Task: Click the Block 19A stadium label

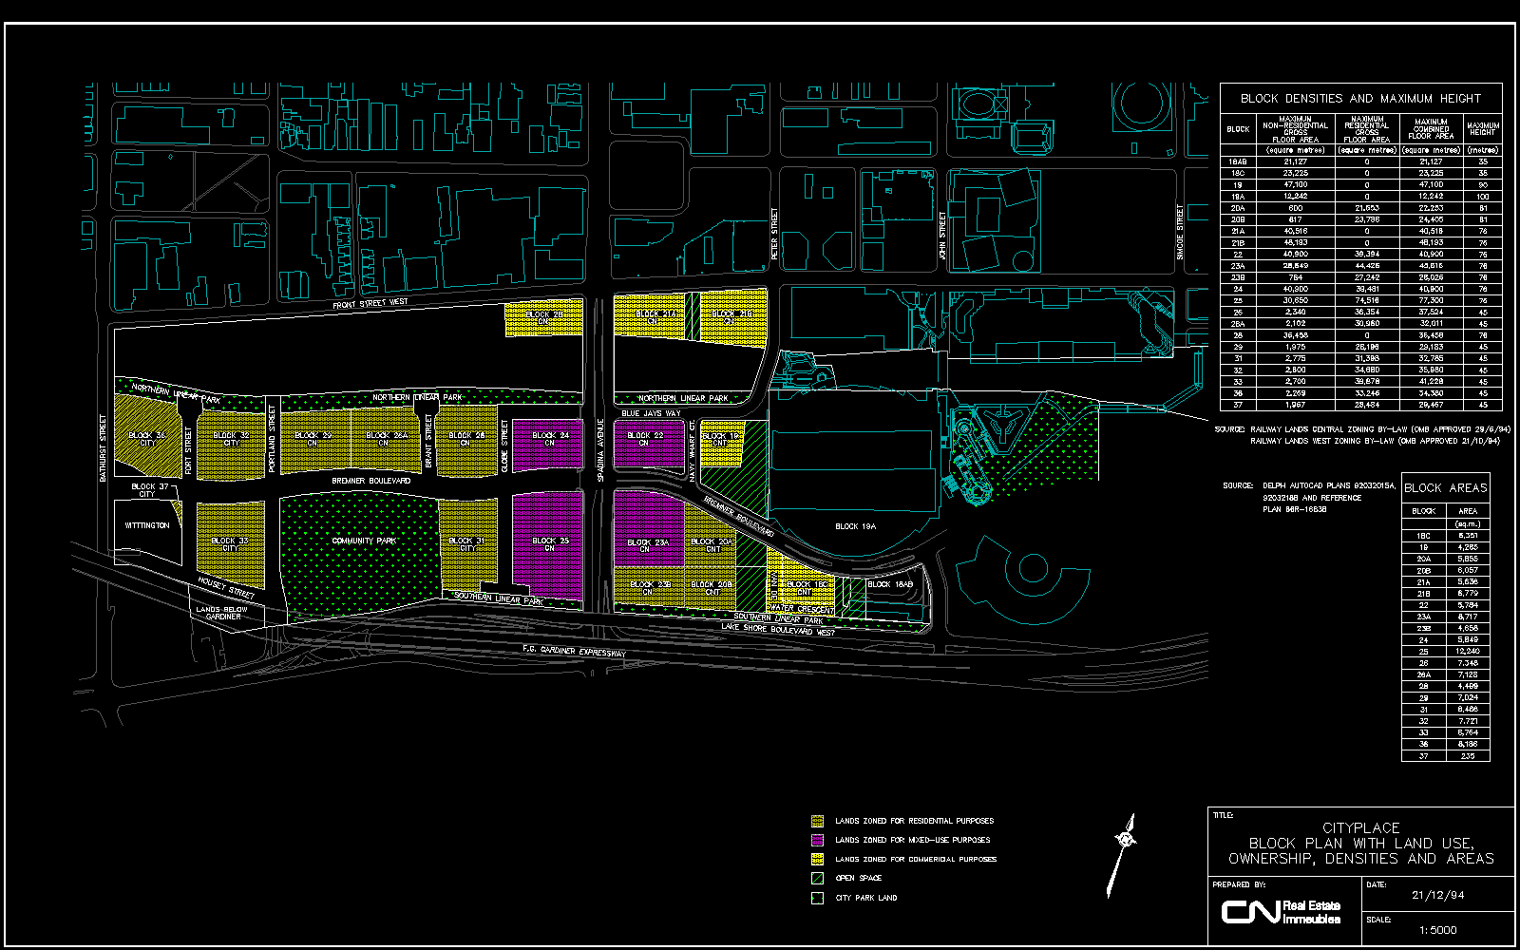Action: coord(855,526)
